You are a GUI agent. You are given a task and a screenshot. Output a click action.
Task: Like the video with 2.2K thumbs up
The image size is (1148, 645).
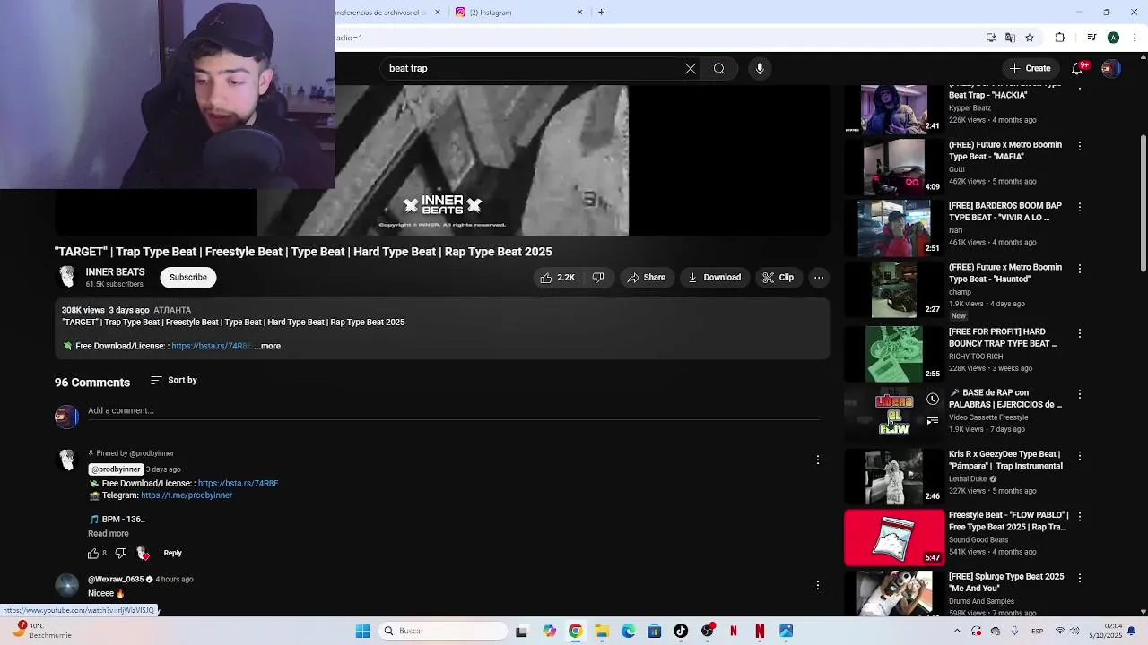click(557, 278)
